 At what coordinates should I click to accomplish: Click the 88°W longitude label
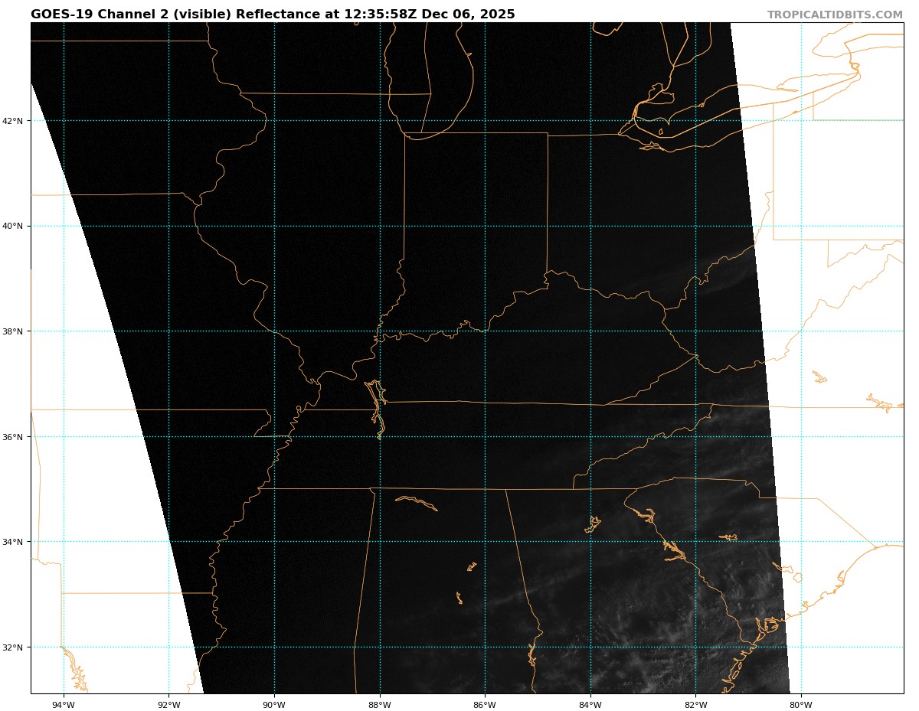pos(379,705)
